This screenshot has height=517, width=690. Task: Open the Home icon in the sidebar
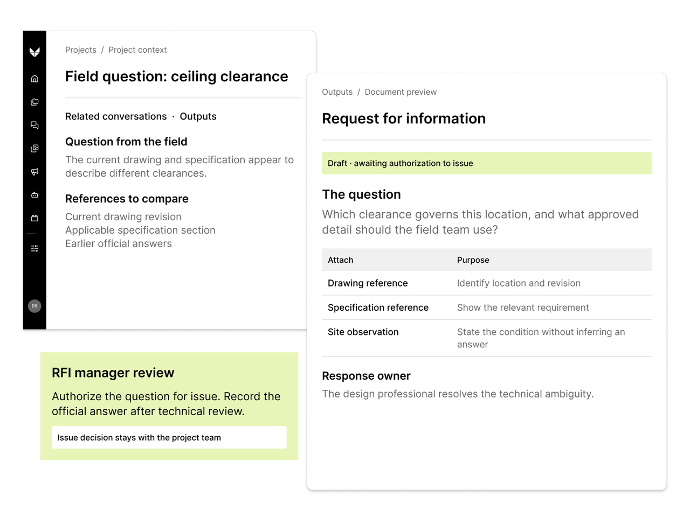tap(34, 79)
